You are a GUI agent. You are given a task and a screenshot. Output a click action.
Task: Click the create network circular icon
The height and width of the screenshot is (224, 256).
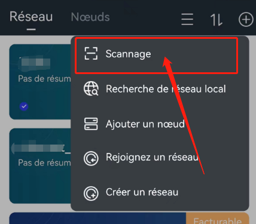pos(91,193)
